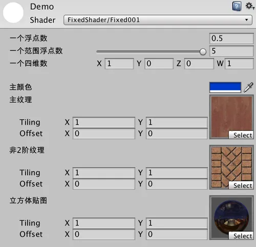Click 主纹理 Tiling Y field
Screen dimensions: 256x247
pos(177,122)
